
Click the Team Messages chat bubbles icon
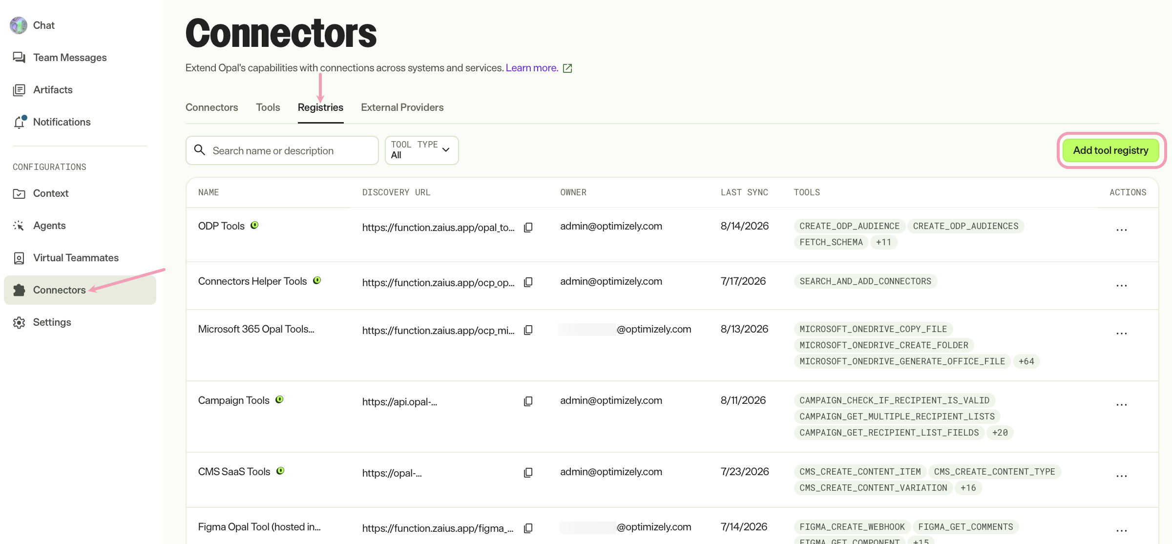point(19,58)
